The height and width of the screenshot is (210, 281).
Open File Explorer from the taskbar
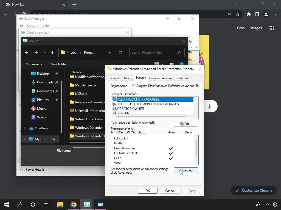(x=60, y=205)
